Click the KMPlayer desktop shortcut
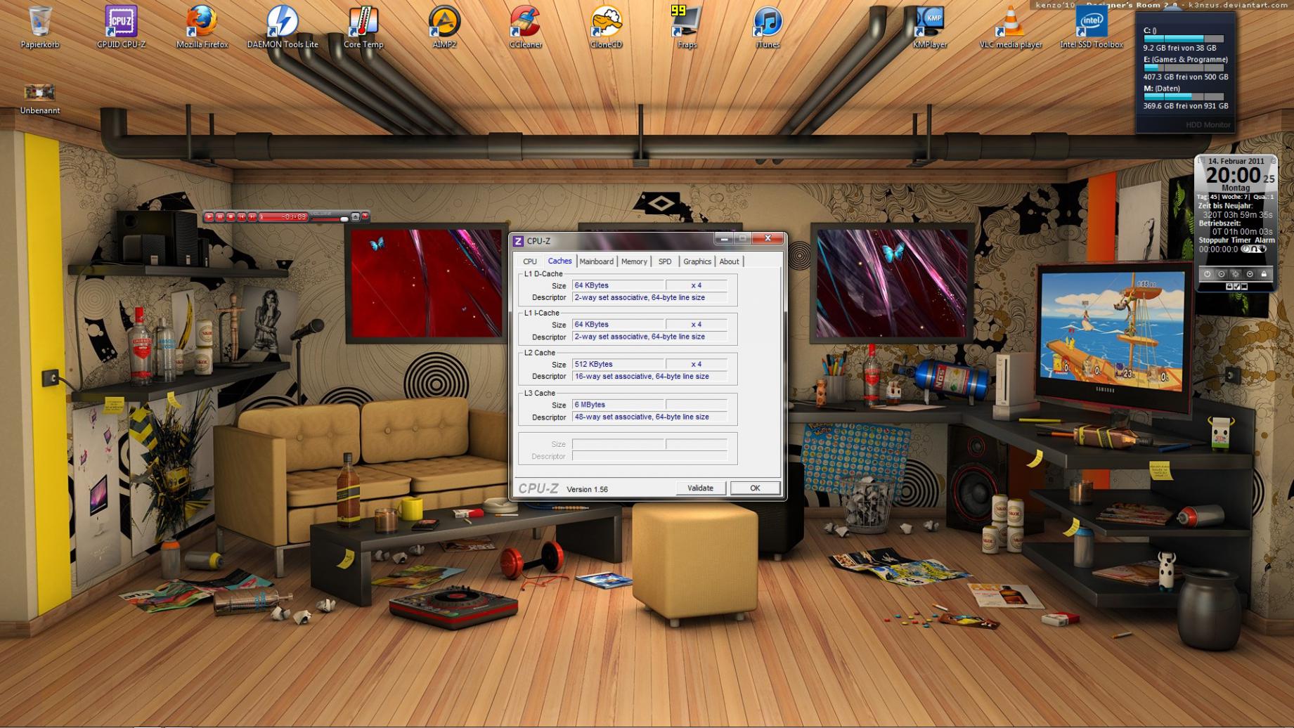 [x=929, y=27]
